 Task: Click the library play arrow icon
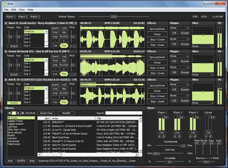point(19,113)
